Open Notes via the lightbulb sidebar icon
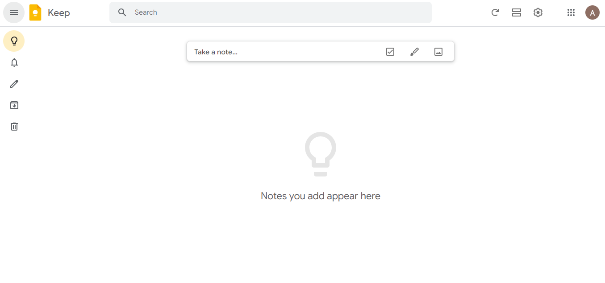The image size is (605, 283). coord(14,41)
